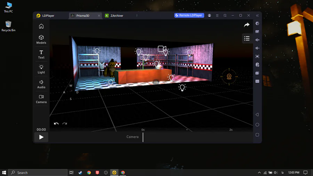Open LDPlayer keyboard mapping icon

point(257,32)
